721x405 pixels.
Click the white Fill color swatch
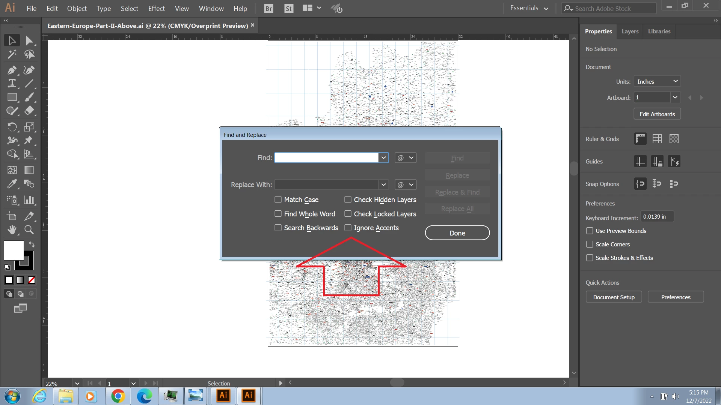pyautogui.click(x=13, y=250)
